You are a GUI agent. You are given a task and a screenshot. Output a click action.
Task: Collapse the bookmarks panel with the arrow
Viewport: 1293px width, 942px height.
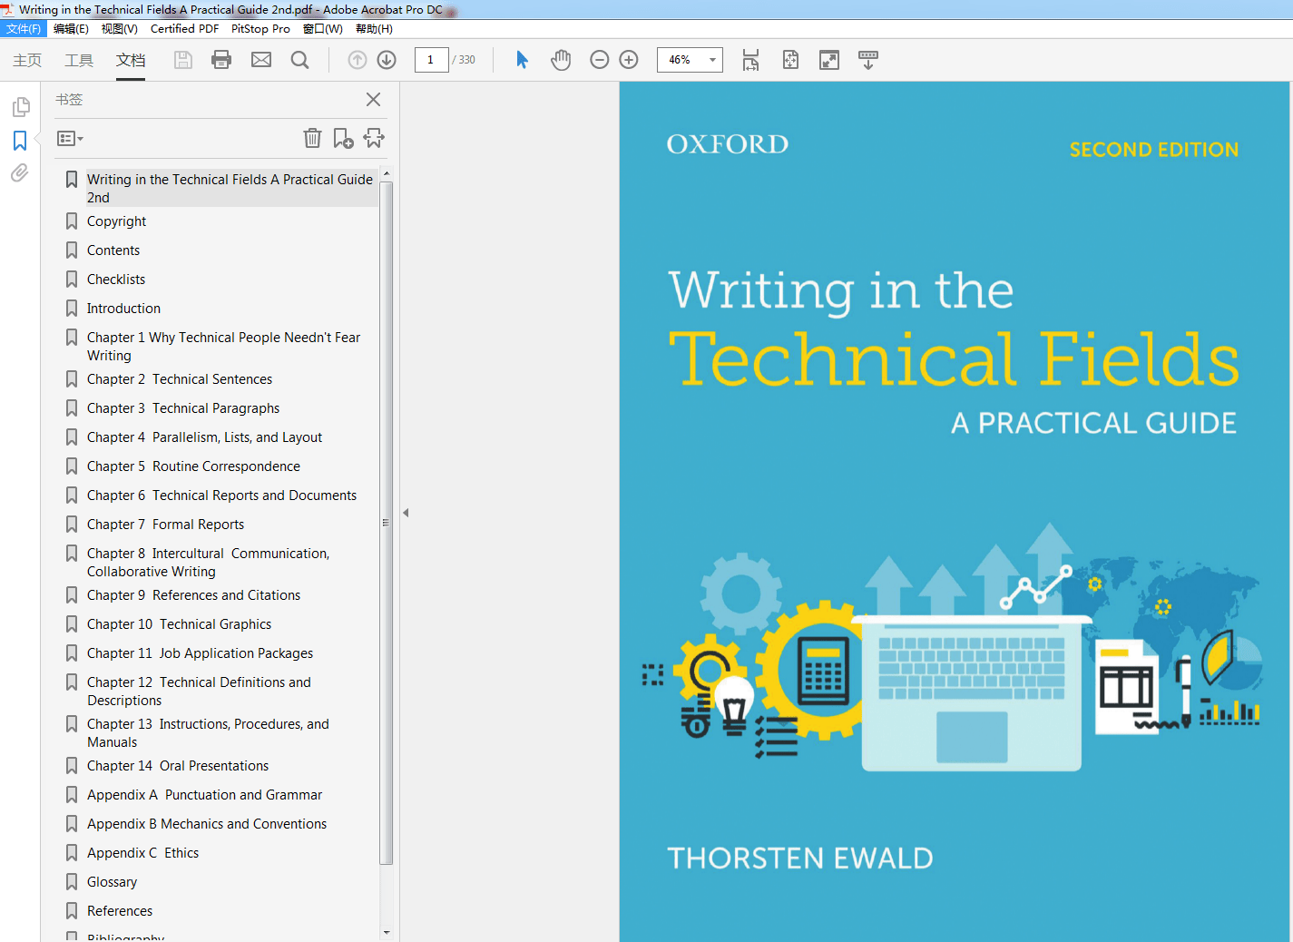point(405,512)
